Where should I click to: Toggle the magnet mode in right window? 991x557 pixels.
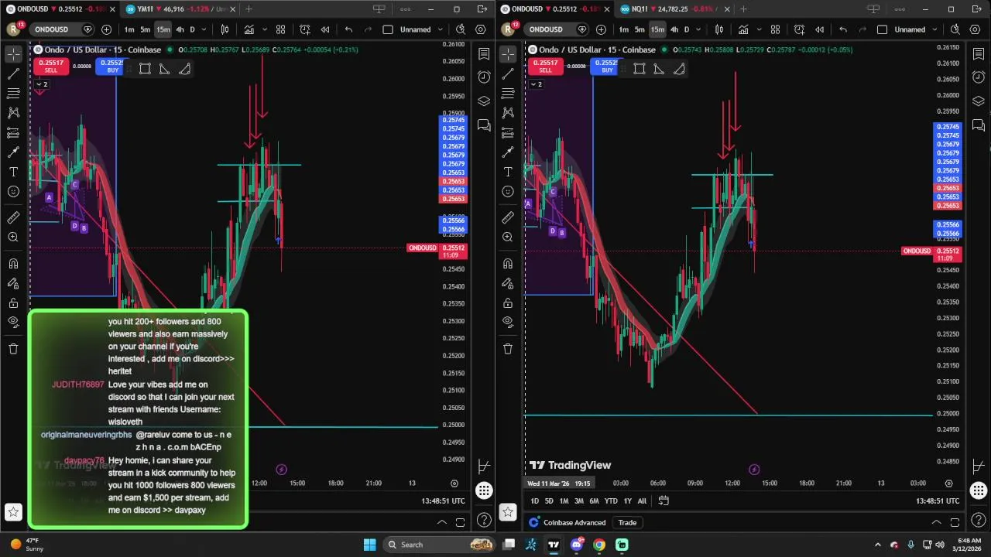tap(508, 264)
